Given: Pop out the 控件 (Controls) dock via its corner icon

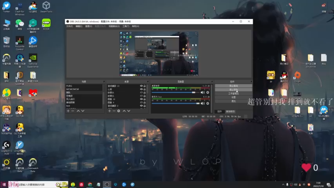Looking at the screenshot, I should 251,81.
